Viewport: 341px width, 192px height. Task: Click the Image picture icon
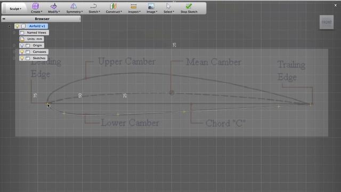click(x=151, y=6)
